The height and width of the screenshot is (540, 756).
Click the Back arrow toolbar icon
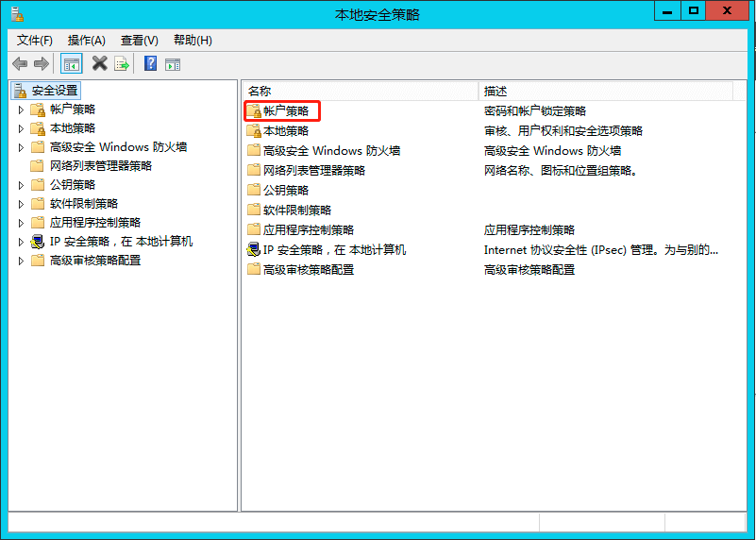[20, 63]
